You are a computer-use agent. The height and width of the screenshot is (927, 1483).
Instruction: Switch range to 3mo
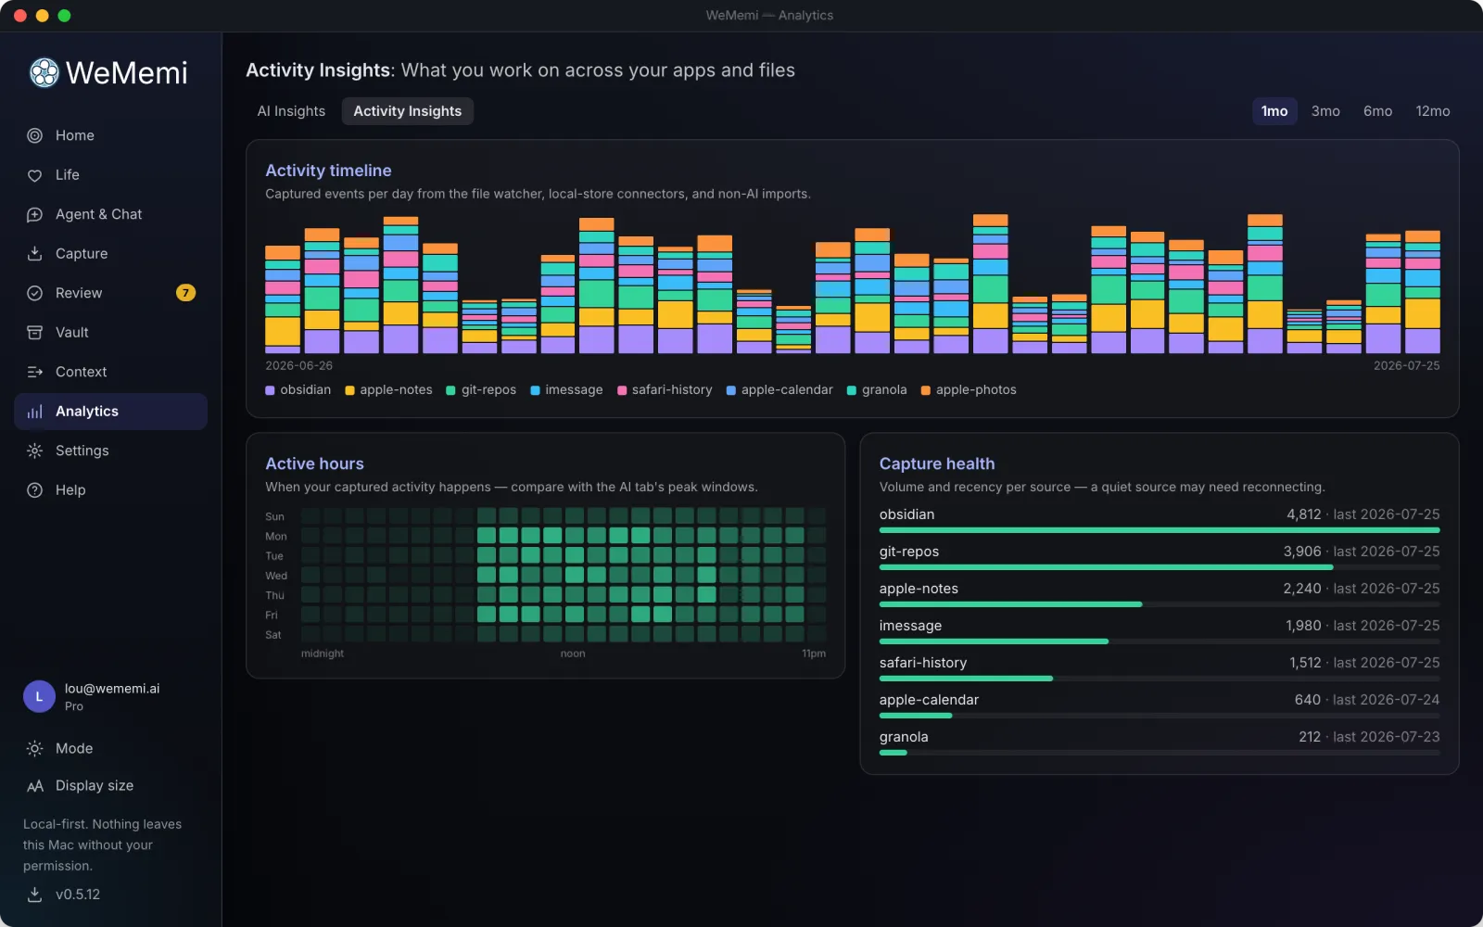[1325, 111]
